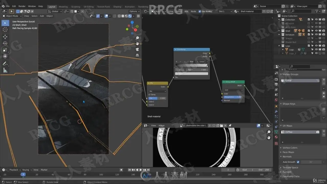Click the Z axis on navigation gizmo
This screenshot has height=184, width=327.
pos(132,22)
